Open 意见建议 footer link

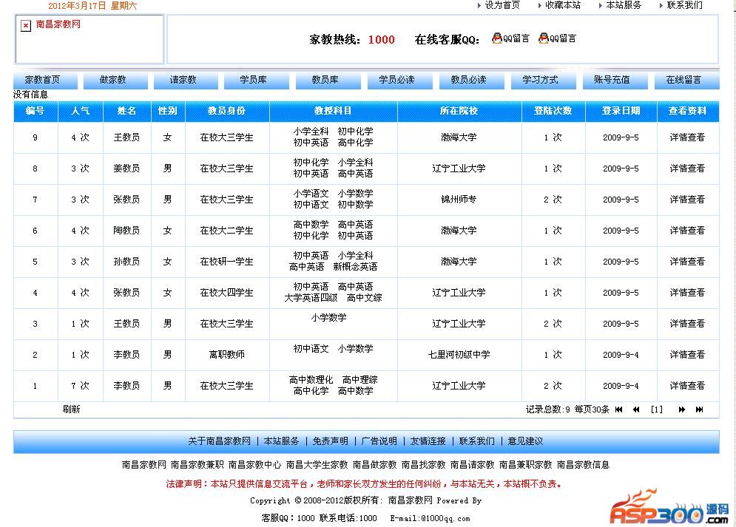pos(526,441)
